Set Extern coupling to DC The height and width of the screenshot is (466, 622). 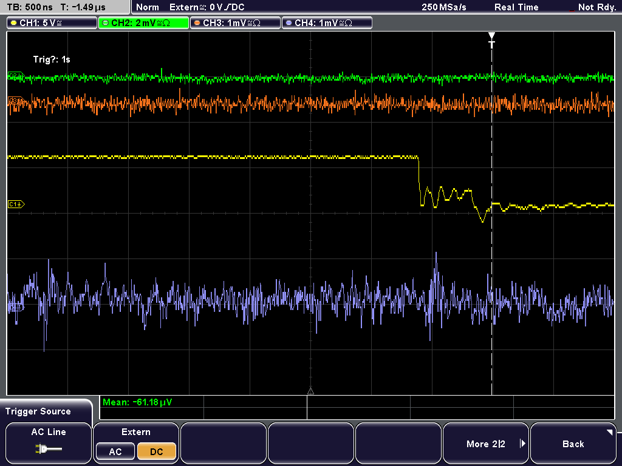click(x=156, y=451)
